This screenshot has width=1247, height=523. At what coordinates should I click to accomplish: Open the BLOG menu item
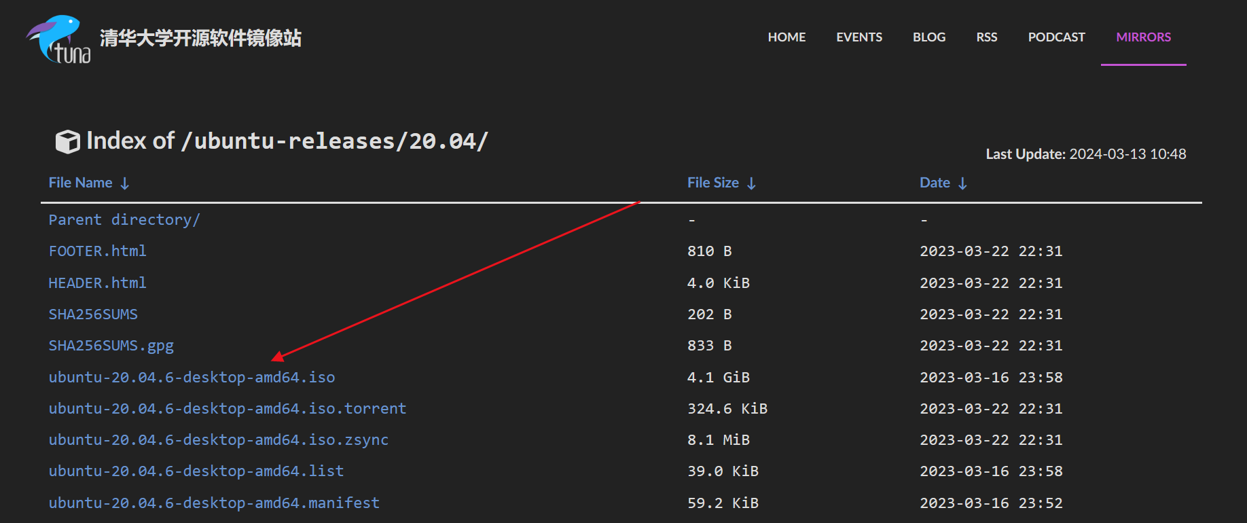click(929, 37)
